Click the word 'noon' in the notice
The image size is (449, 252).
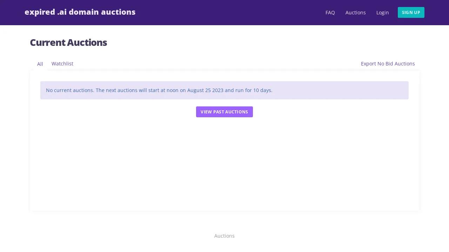172,90
